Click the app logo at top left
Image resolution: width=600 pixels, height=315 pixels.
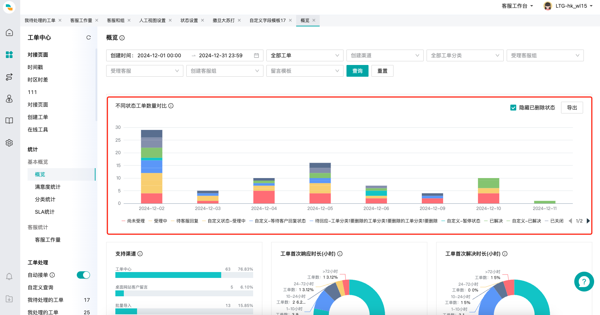click(x=9, y=7)
